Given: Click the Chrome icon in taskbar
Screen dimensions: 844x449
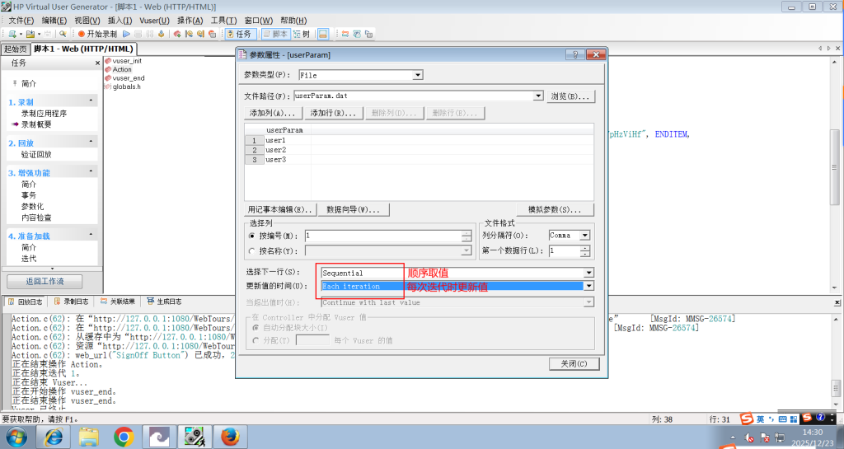Looking at the screenshot, I should pyautogui.click(x=124, y=436).
